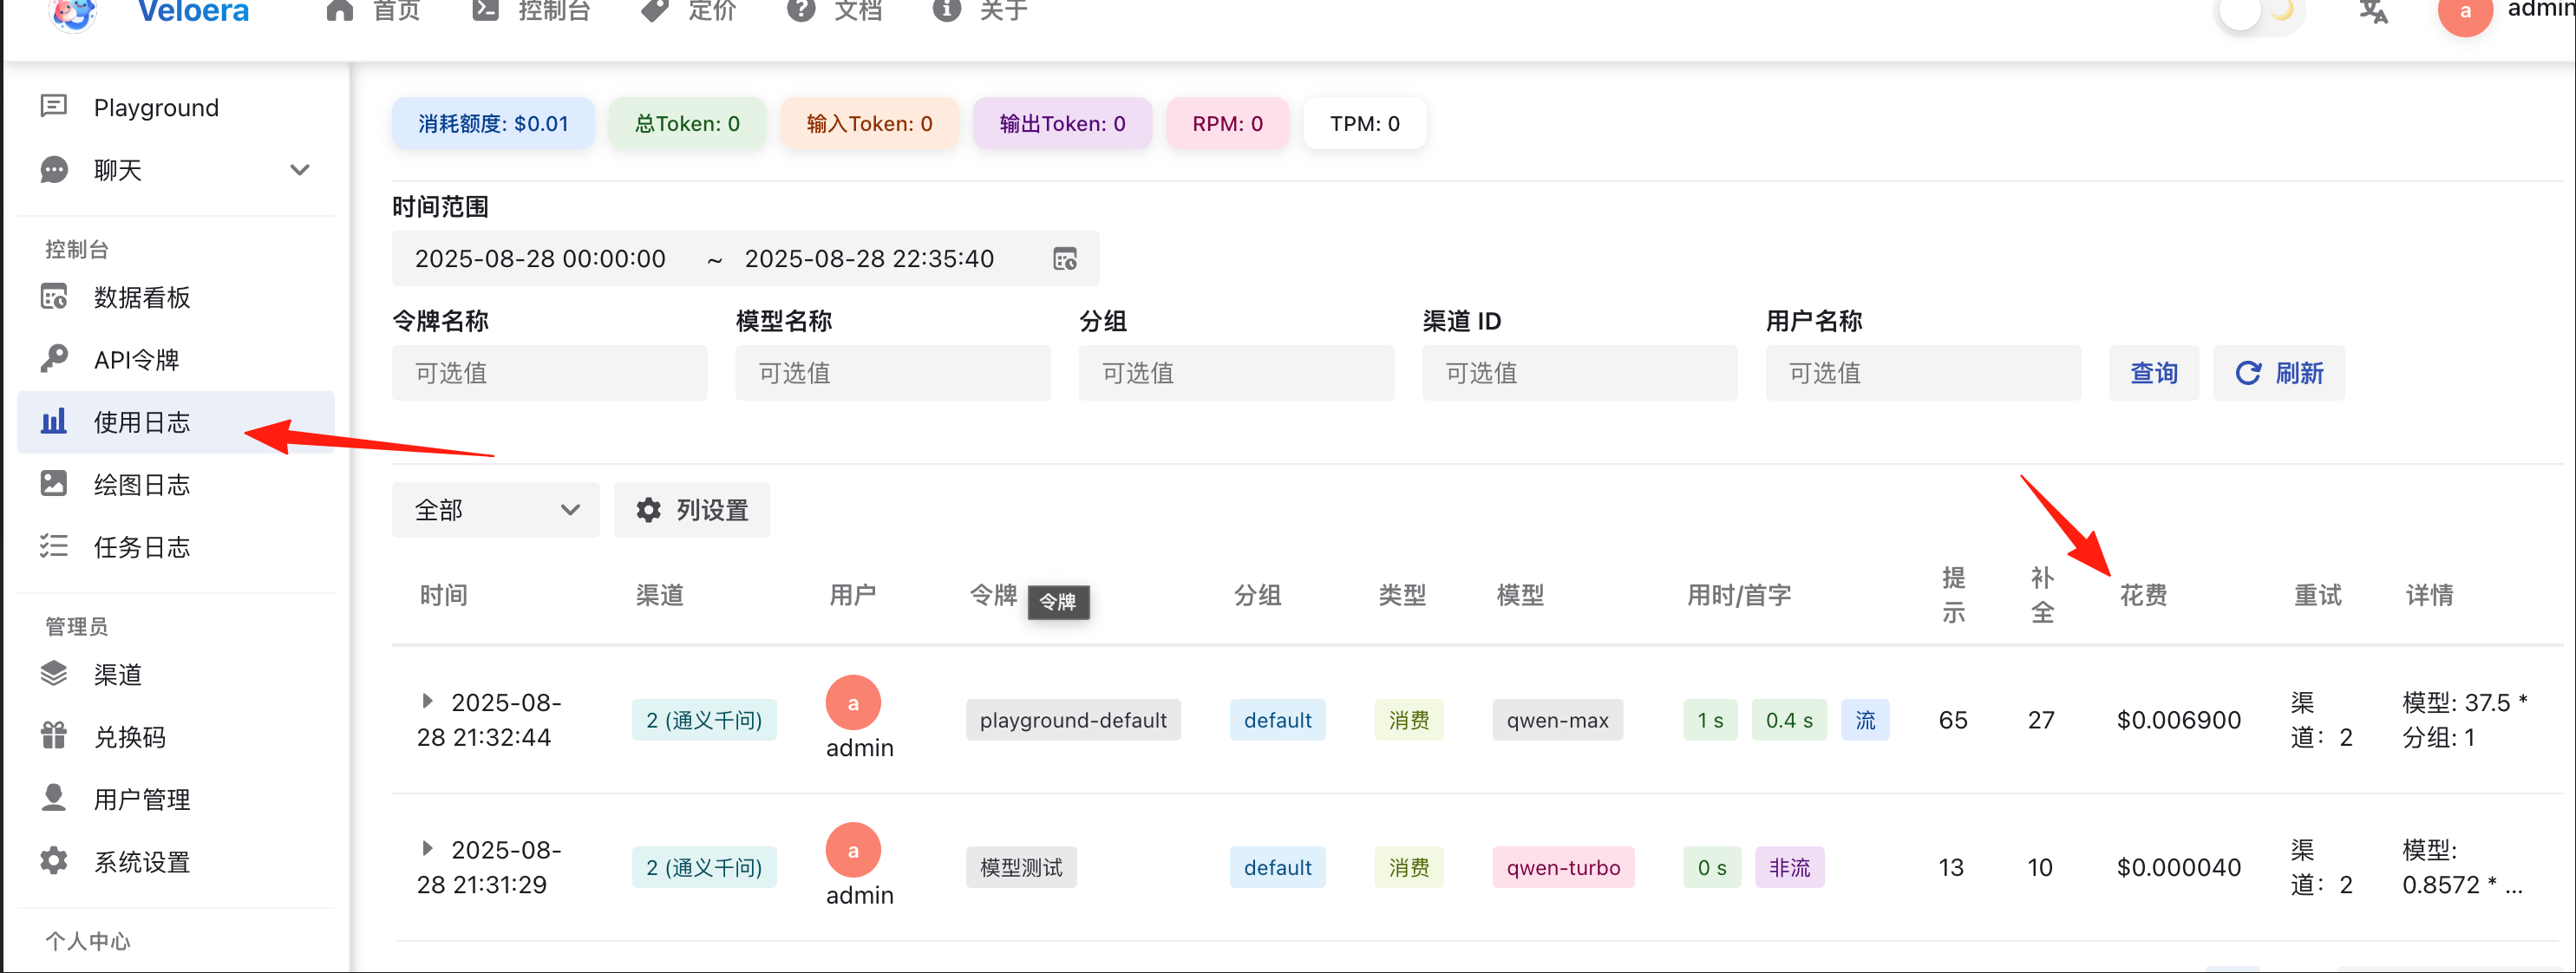2576x973 pixels.
Task: Click the 查询 search button
Action: [x=2153, y=373]
